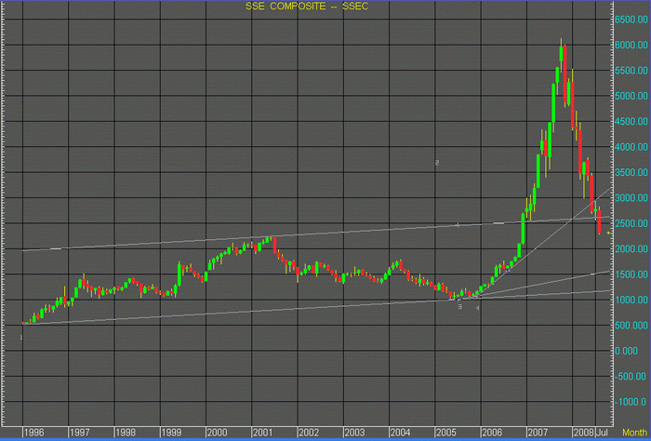Viewport: 651px width, 441px height.
Task: Select the 2002 year label
Action: tap(309, 433)
